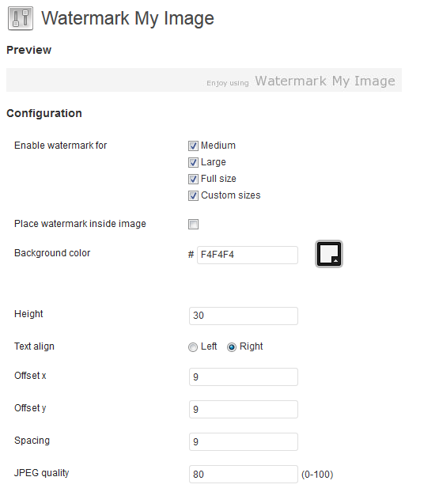Click the JPEG quality input box
Image resolution: width=439 pixels, height=492 pixels.
pos(244,474)
